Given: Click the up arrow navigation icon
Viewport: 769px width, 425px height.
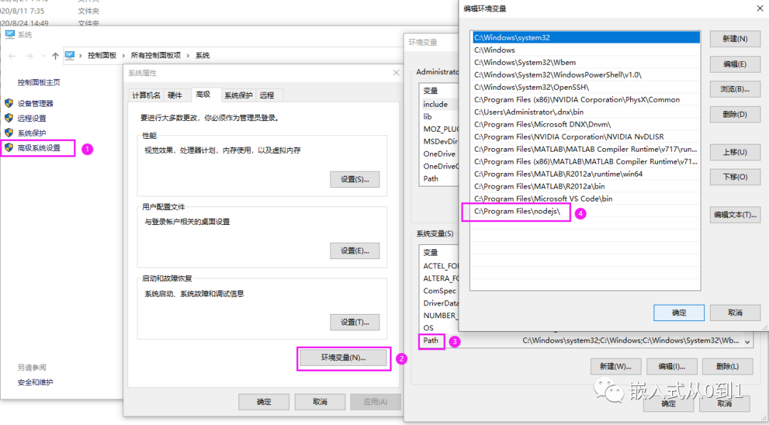Looking at the screenshot, I should coord(56,56).
